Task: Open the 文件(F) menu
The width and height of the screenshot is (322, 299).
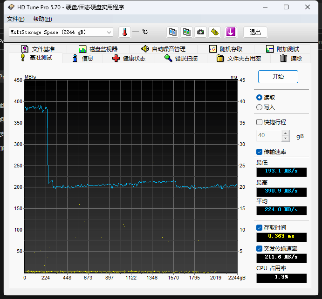Action: 16,19
